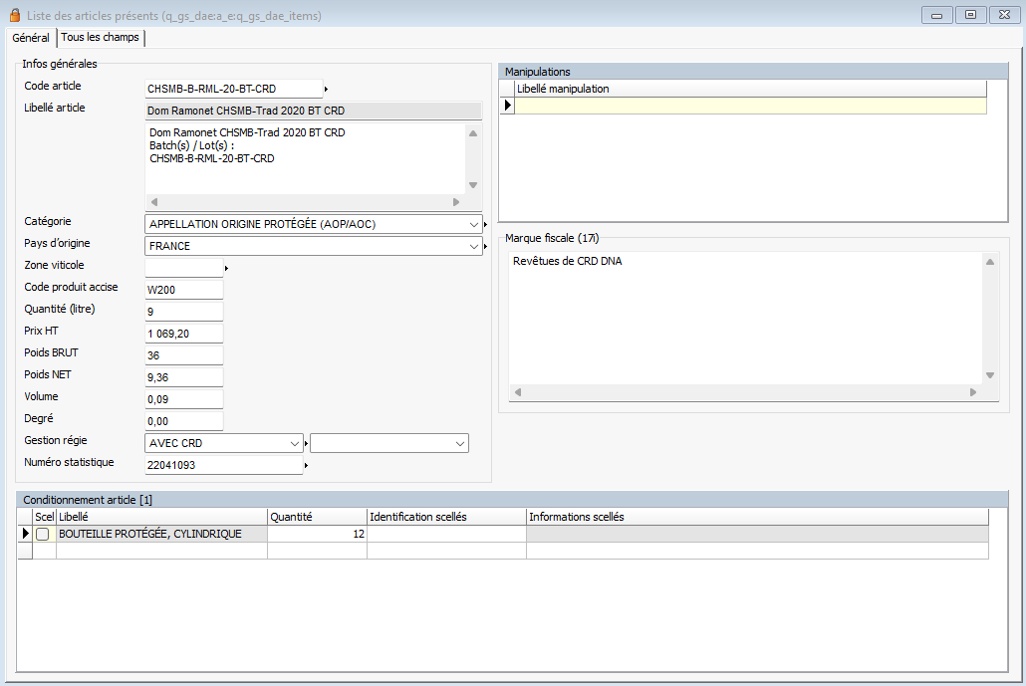Select the Général tab

tap(31, 38)
